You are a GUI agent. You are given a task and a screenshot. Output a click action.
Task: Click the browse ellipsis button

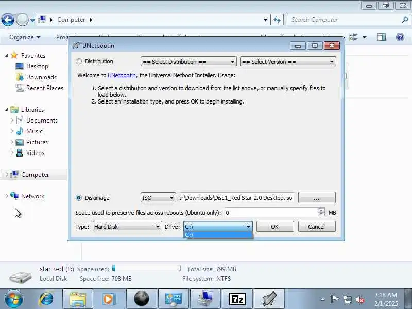pyautogui.click(x=317, y=198)
